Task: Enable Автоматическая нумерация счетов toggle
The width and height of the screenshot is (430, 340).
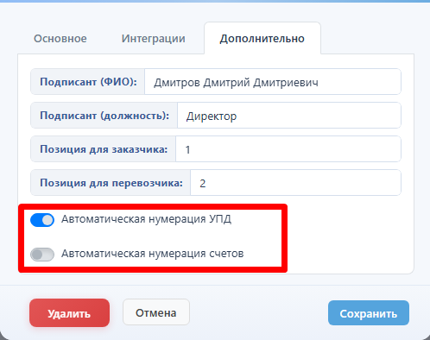Action: 42,255
